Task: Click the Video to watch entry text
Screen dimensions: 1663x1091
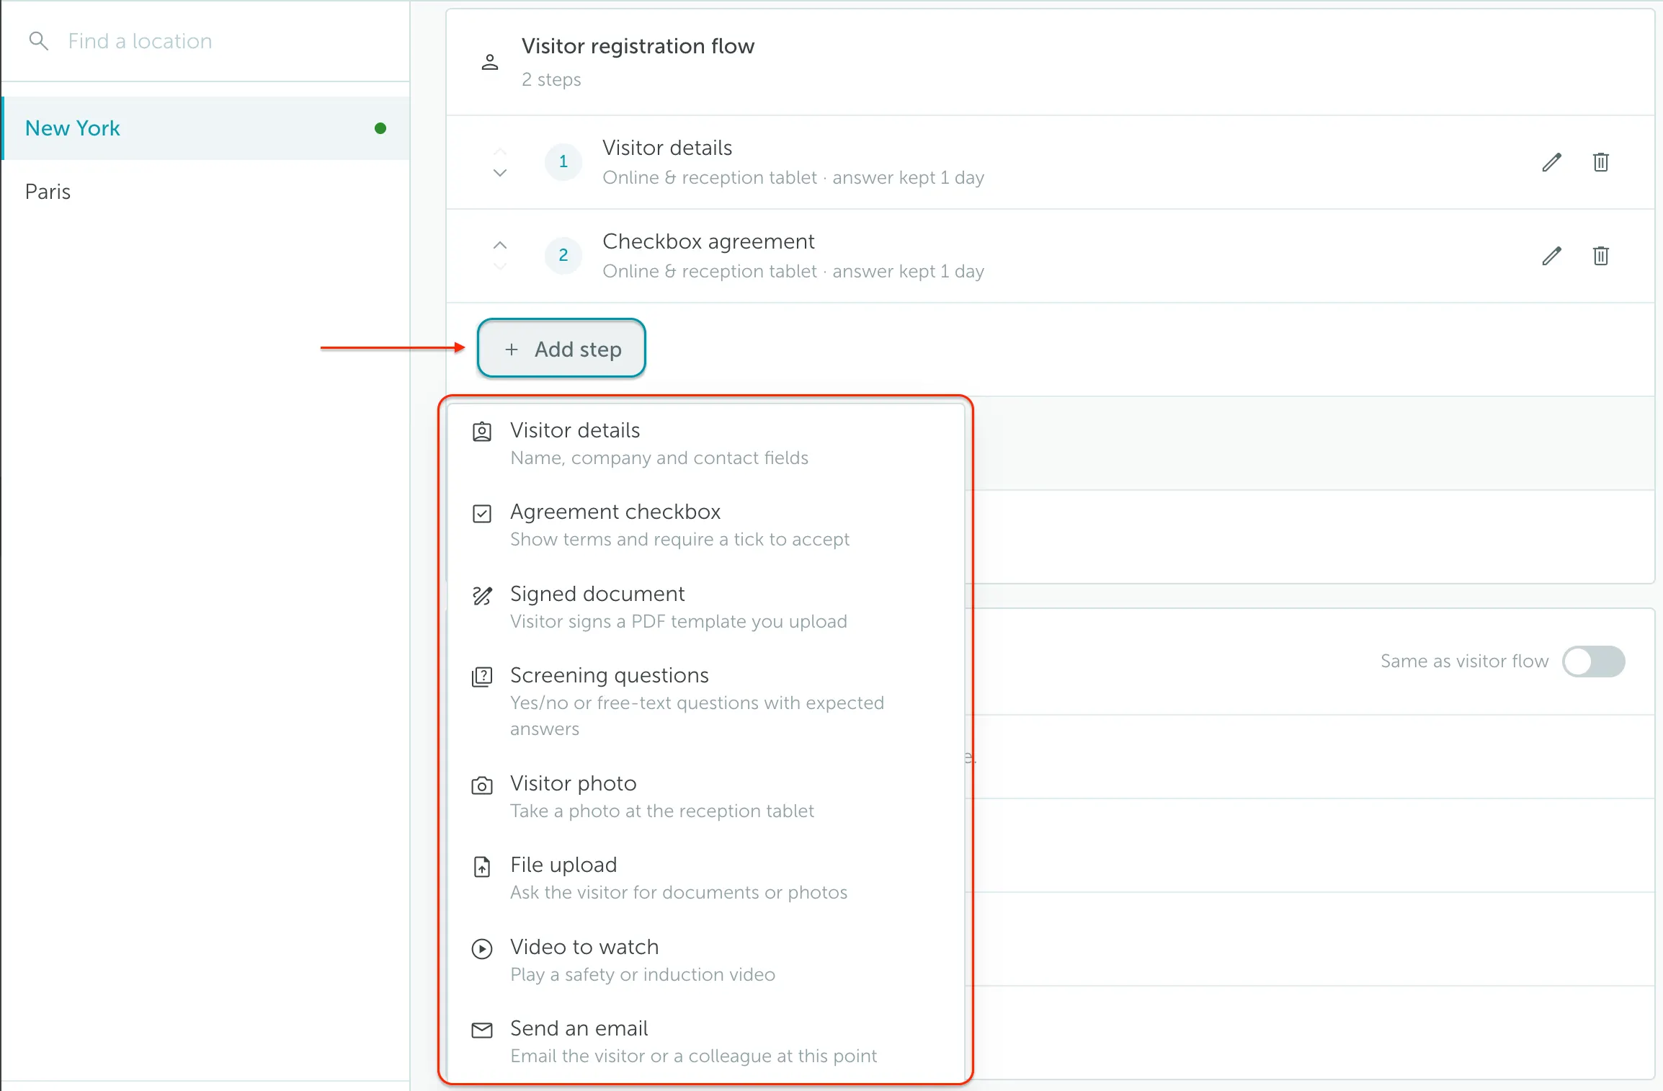Action: (584, 947)
